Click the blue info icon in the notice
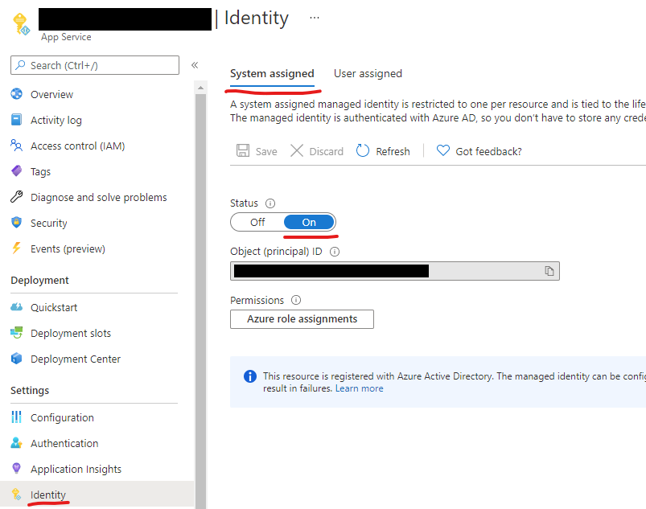Image resolution: width=646 pixels, height=509 pixels. pos(250,376)
